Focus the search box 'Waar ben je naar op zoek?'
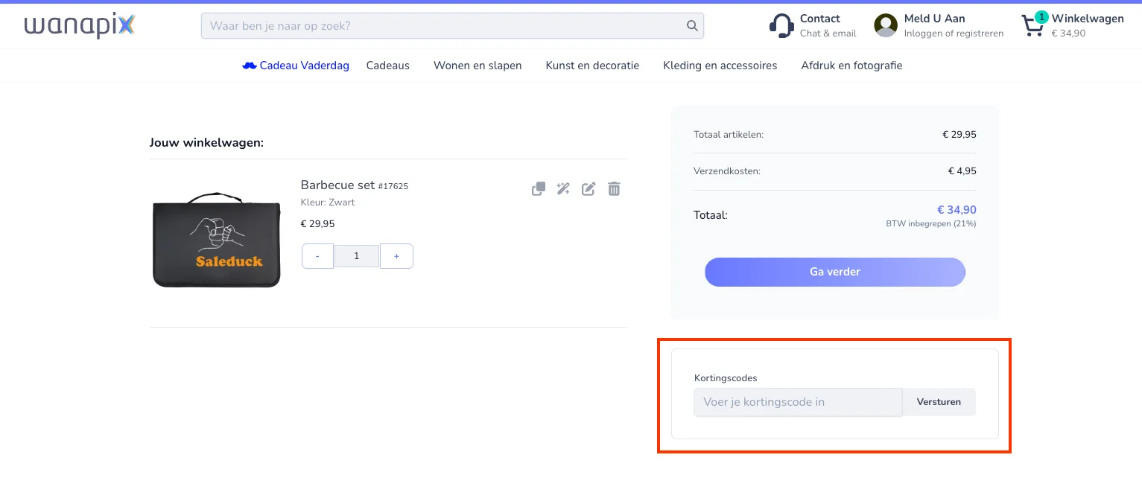 [452, 26]
